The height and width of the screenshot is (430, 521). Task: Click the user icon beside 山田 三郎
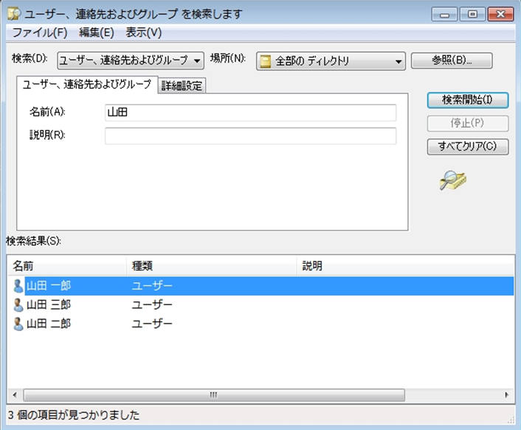[18, 304]
